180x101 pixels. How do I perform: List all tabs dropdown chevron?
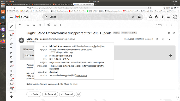[164, 4]
